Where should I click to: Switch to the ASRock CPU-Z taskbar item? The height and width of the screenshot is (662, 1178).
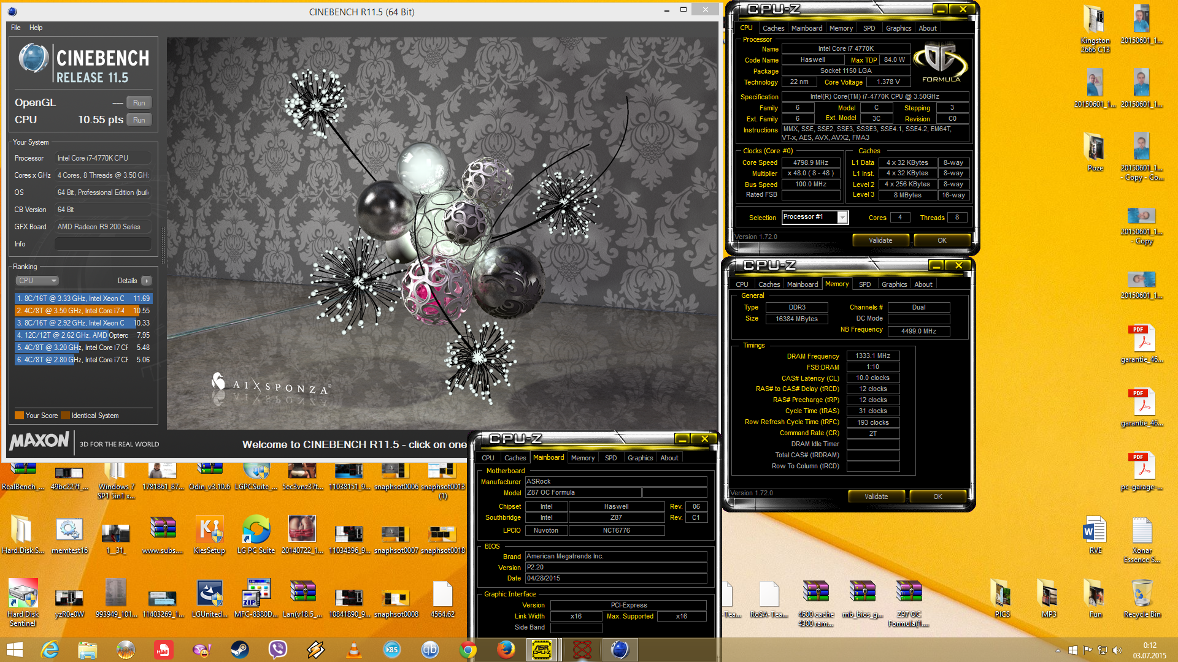pos(544,650)
